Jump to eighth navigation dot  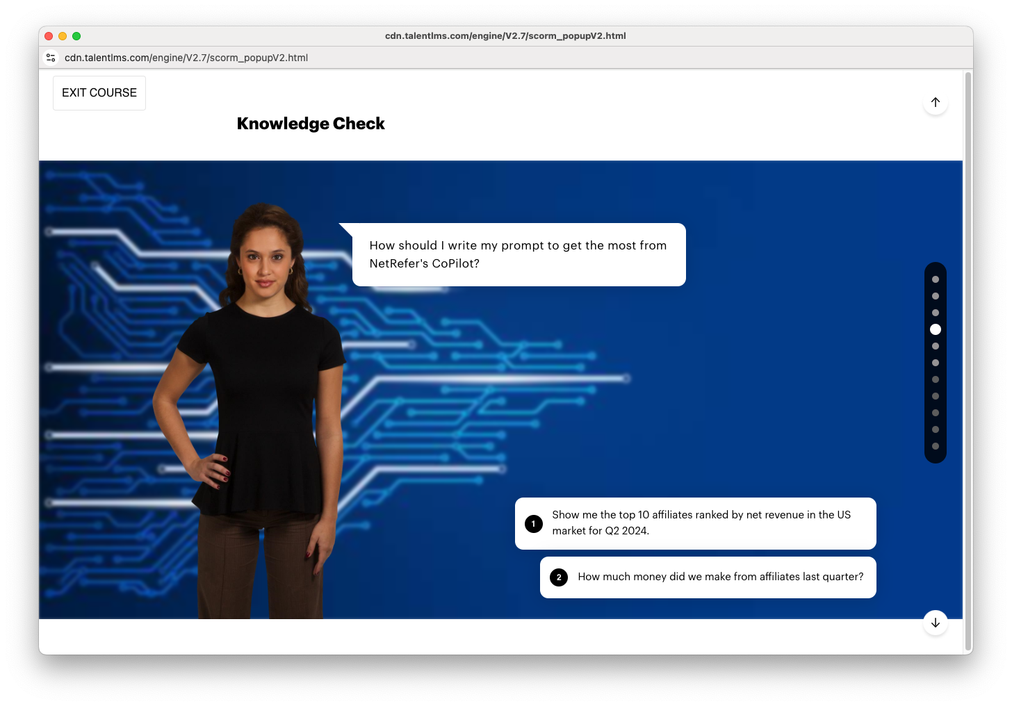[936, 396]
